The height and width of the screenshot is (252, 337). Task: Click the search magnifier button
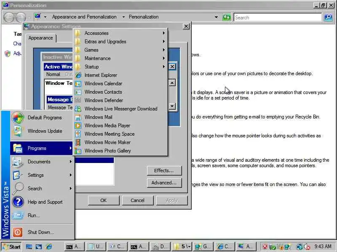(328, 17)
